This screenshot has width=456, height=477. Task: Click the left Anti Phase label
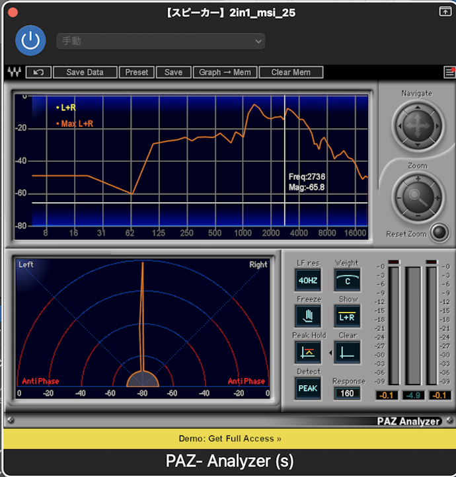click(x=40, y=381)
